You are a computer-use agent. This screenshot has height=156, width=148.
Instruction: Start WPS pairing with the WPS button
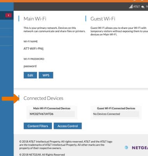46,75
